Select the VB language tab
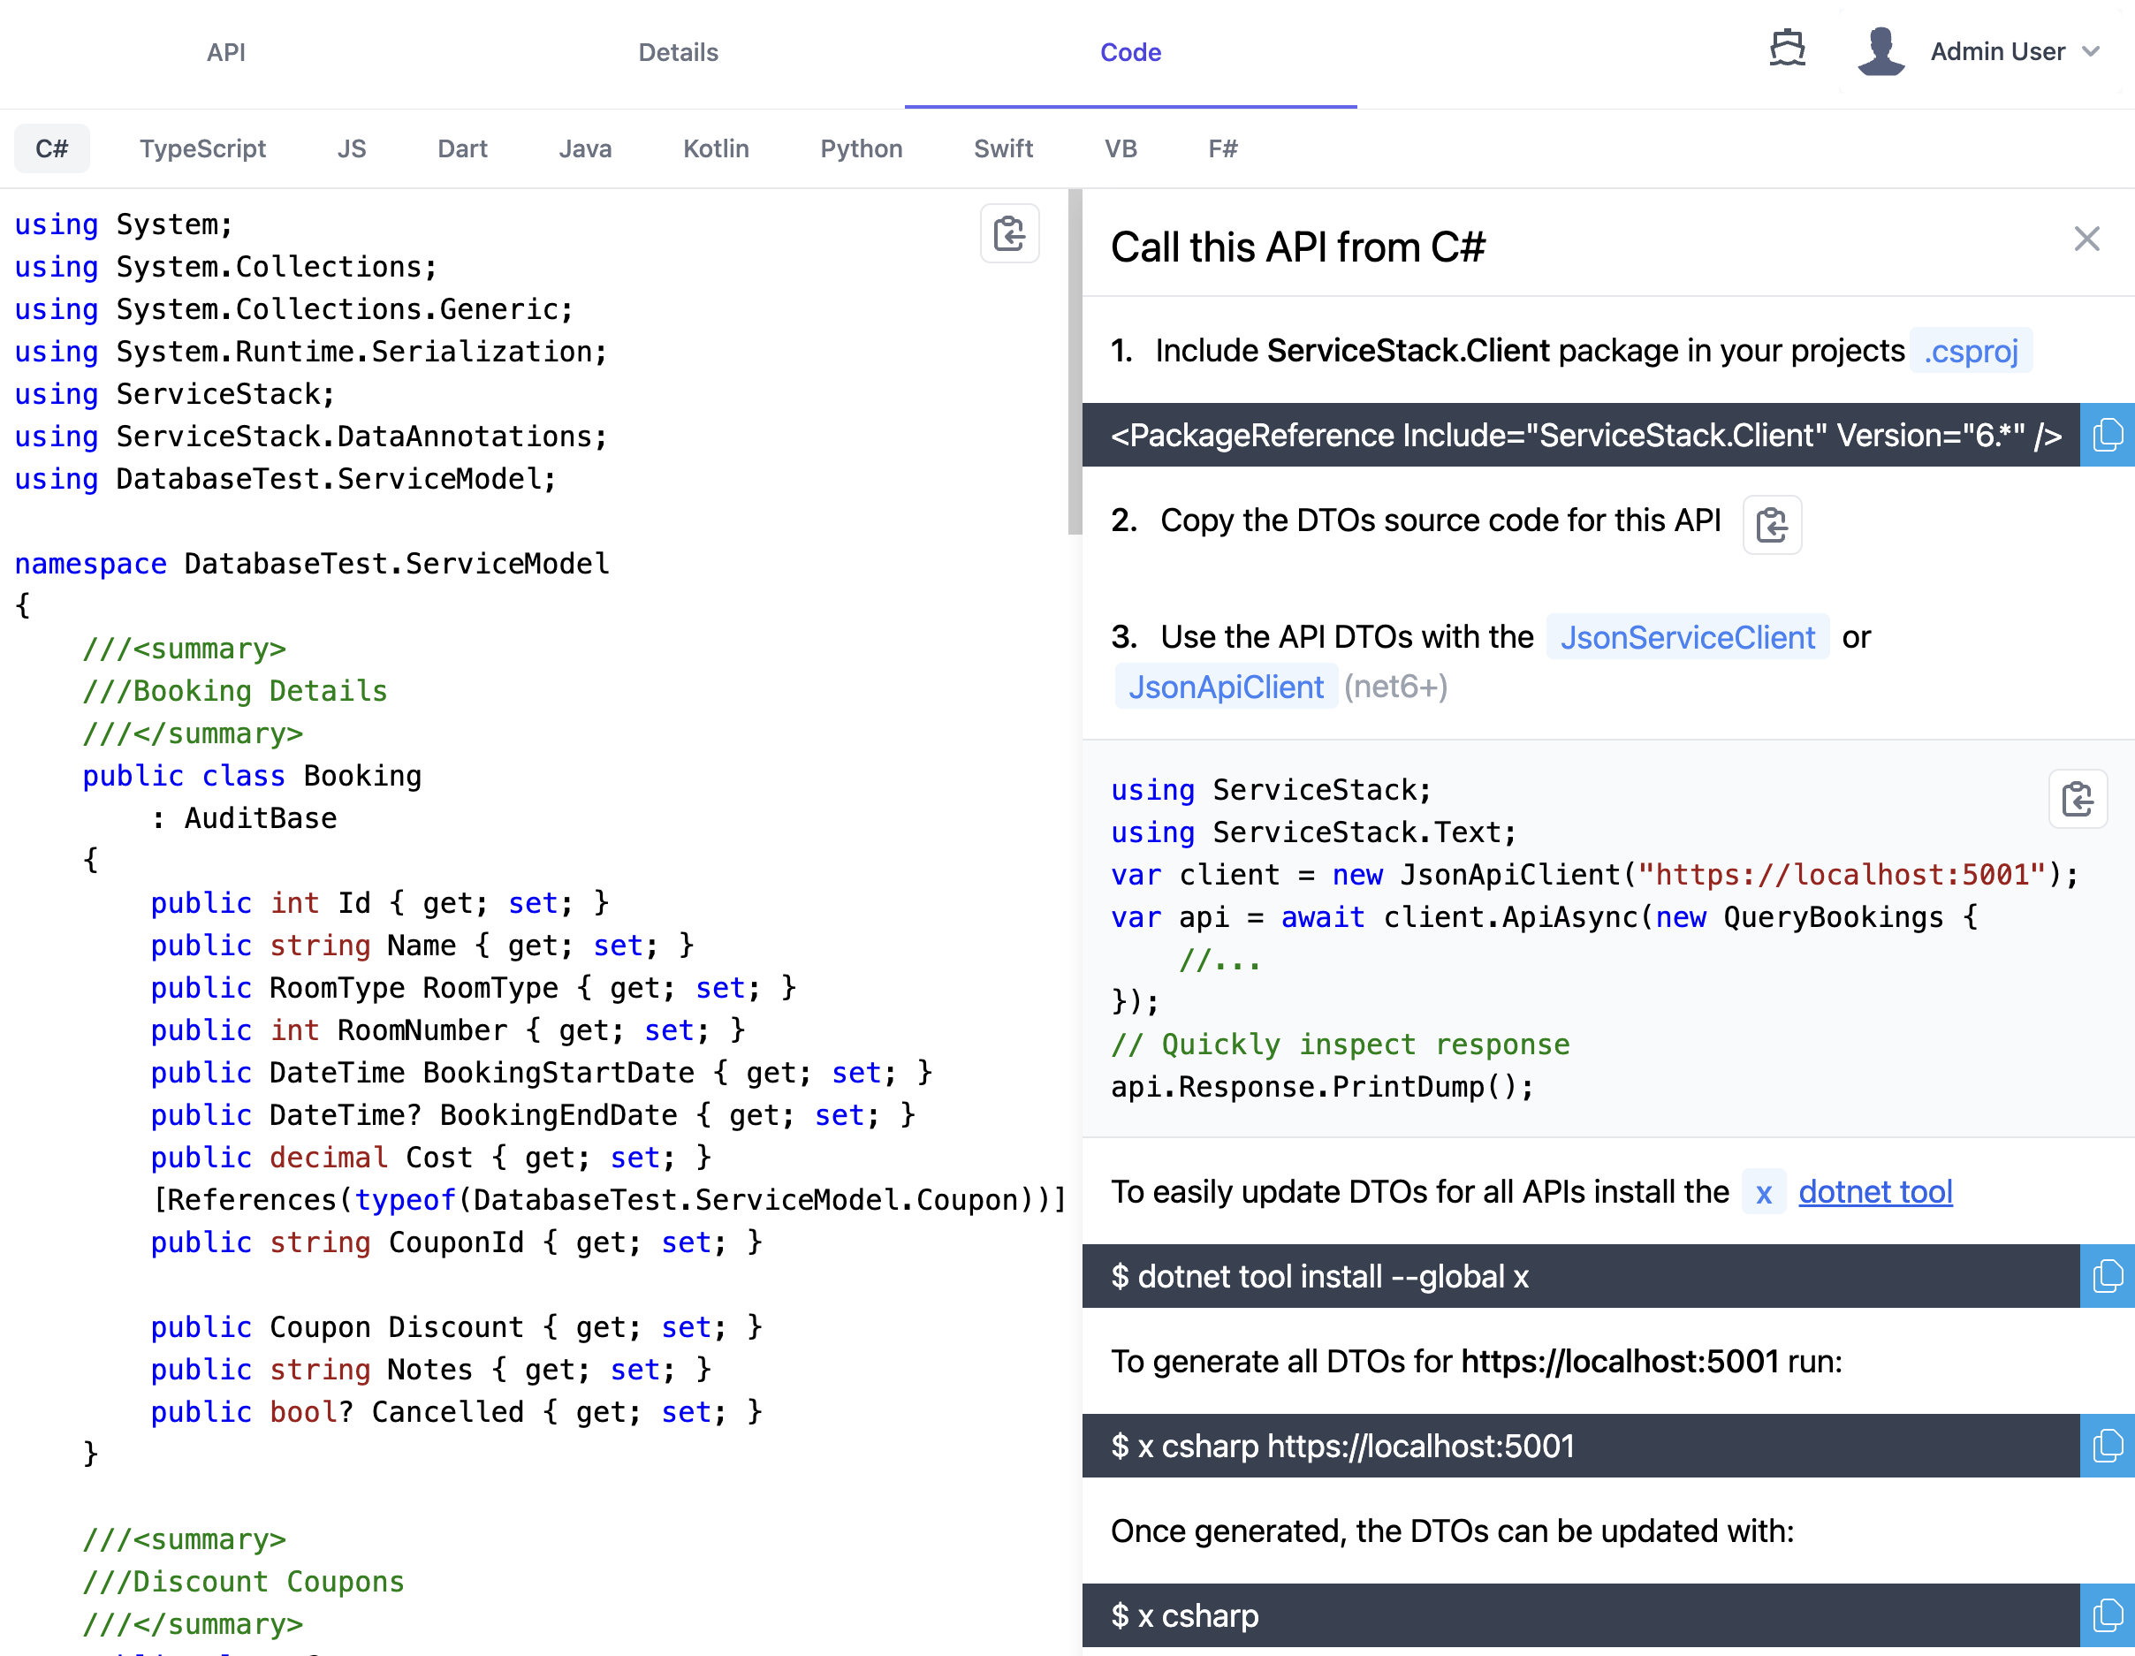Viewport: 2135px width, 1656px height. pos(1121,148)
